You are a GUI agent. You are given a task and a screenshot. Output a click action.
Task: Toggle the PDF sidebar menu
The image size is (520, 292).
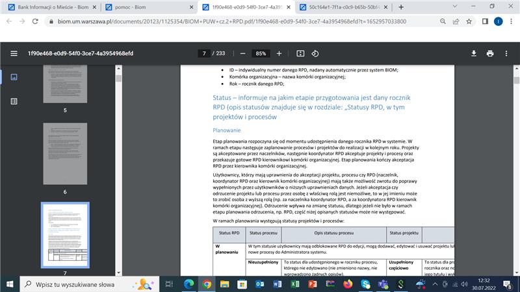tap(14, 53)
